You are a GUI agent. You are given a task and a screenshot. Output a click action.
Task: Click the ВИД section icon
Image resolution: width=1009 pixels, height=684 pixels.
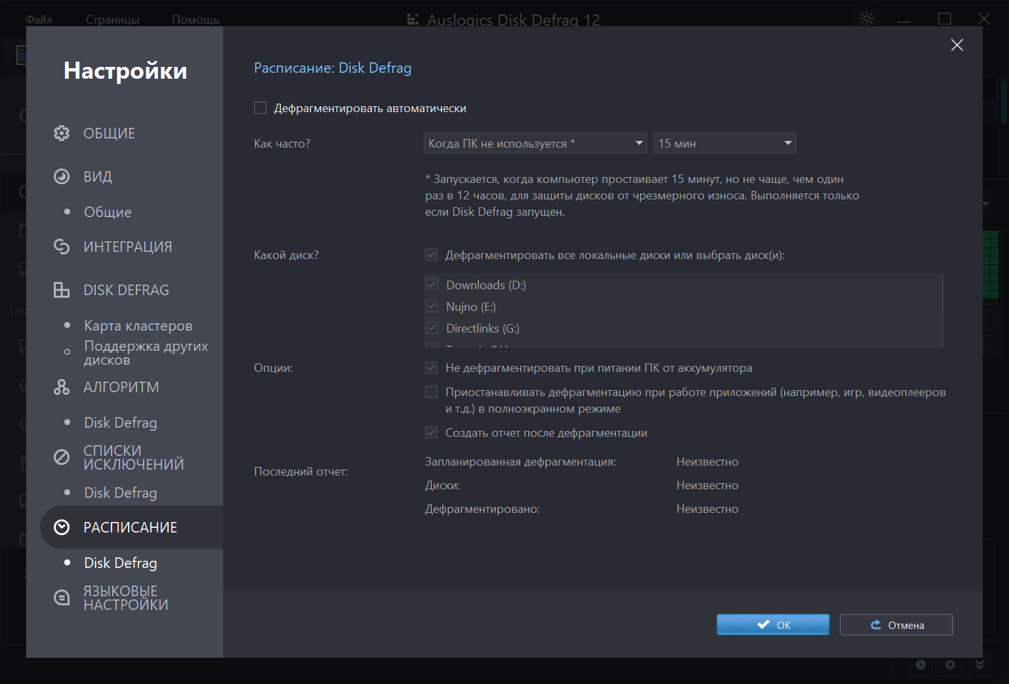pyautogui.click(x=62, y=176)
